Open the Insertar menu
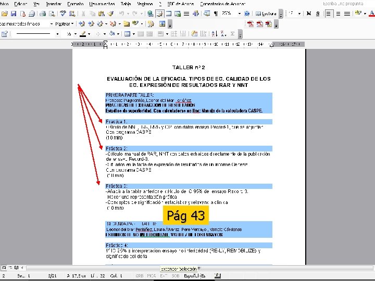 pos(54,4)
